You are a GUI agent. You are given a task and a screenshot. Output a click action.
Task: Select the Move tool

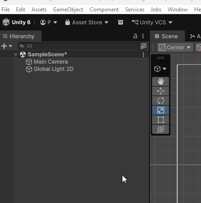[160, 91]
